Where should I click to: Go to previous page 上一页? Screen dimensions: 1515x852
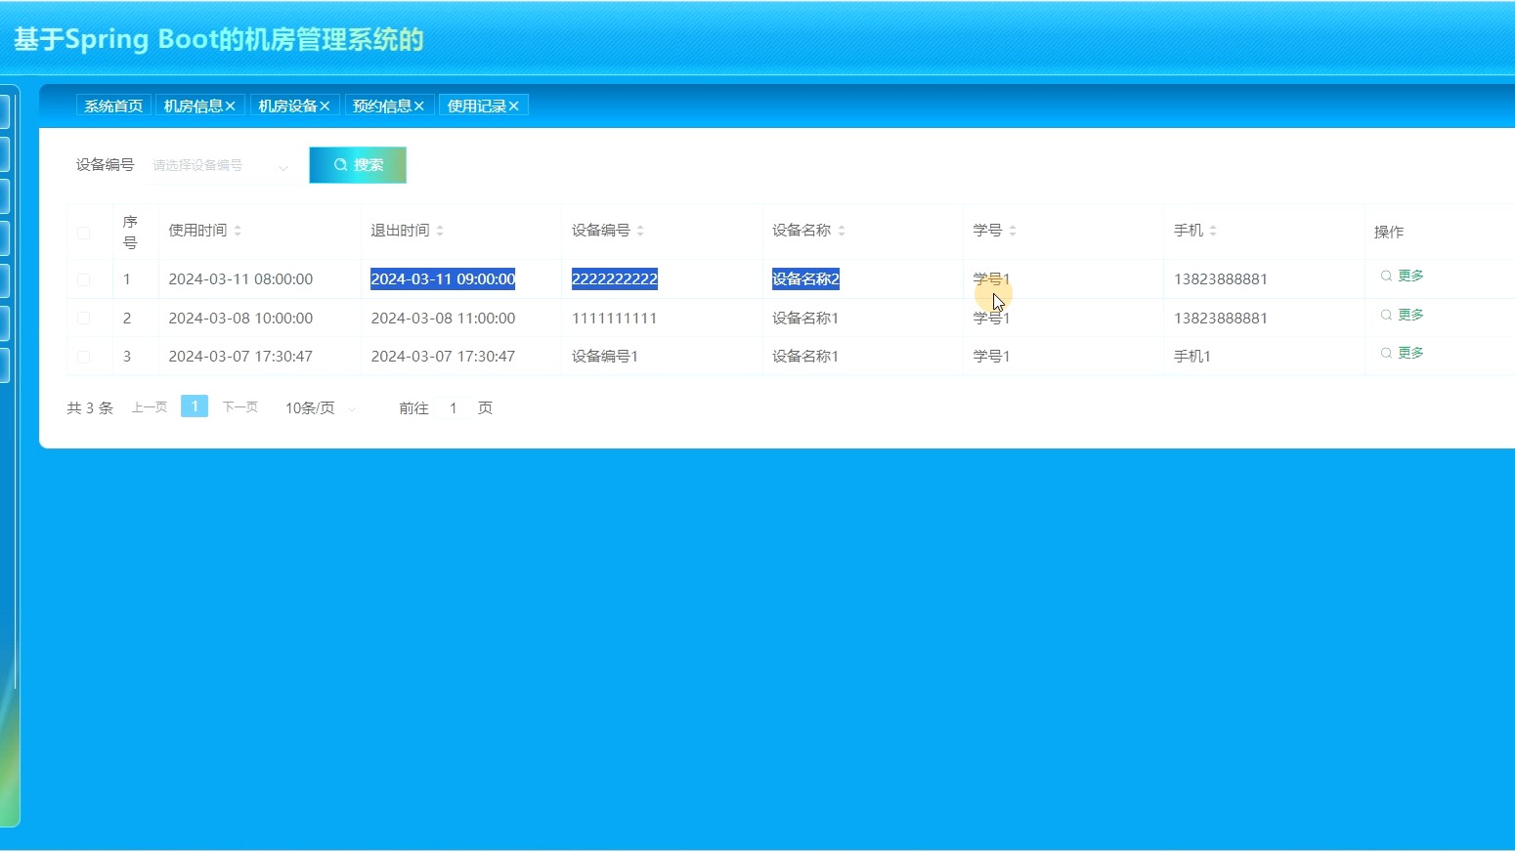[150, 407]
